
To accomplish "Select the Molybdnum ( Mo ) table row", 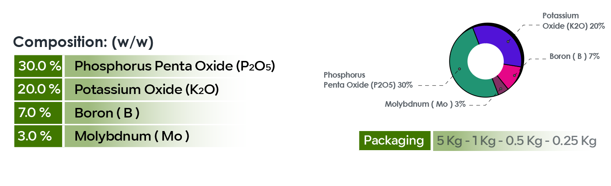I will pos(132,136).
